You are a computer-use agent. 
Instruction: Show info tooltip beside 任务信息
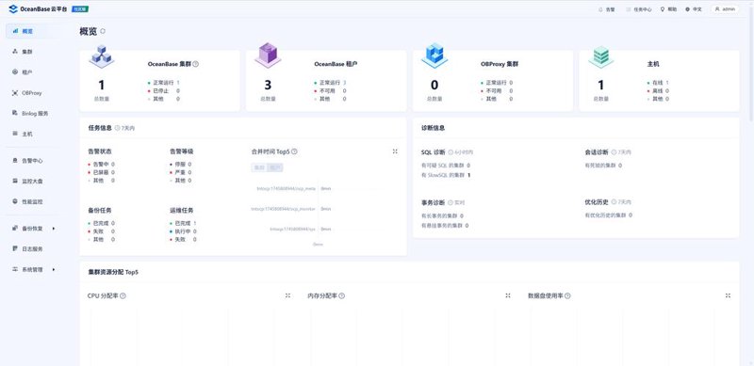pos(117,128)
